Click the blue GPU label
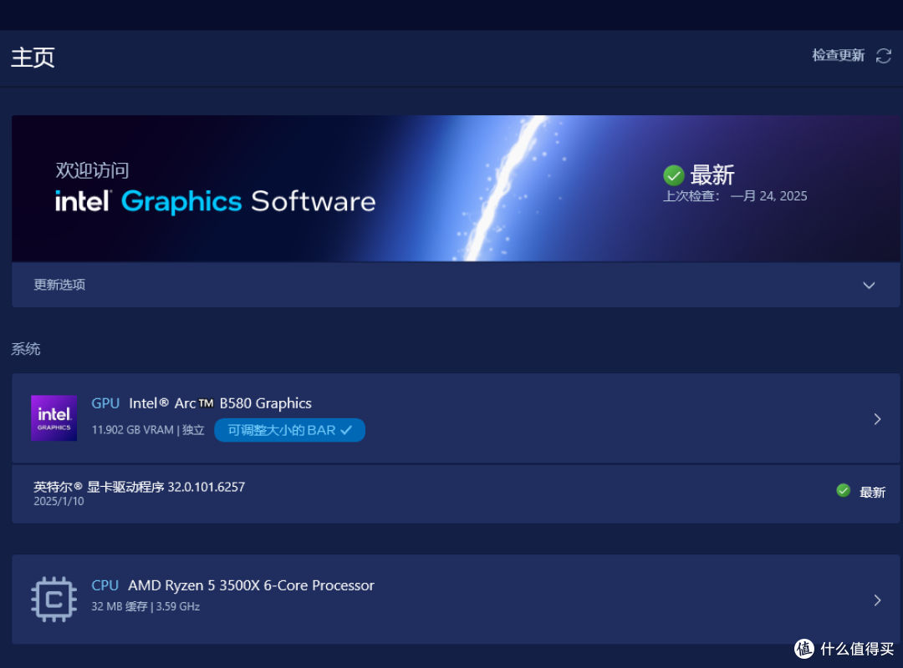 105,403
